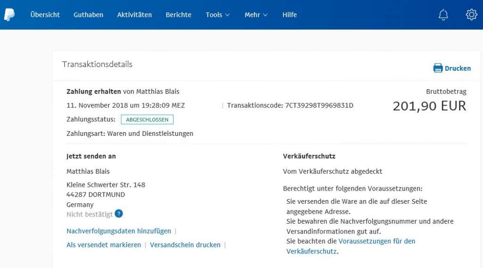Click the date 11. November 2018 um 19:28:09 MEZ
Viewport: 483px width, 268px height.
pos(125,105)
